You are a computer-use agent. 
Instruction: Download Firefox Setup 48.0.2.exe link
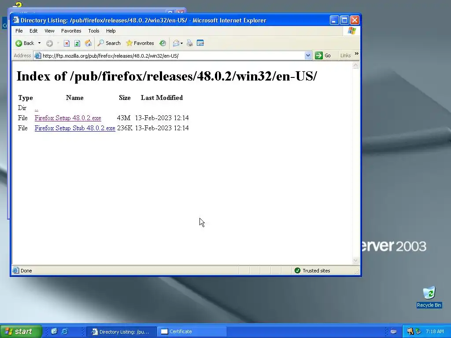click(x=68, y=118)
